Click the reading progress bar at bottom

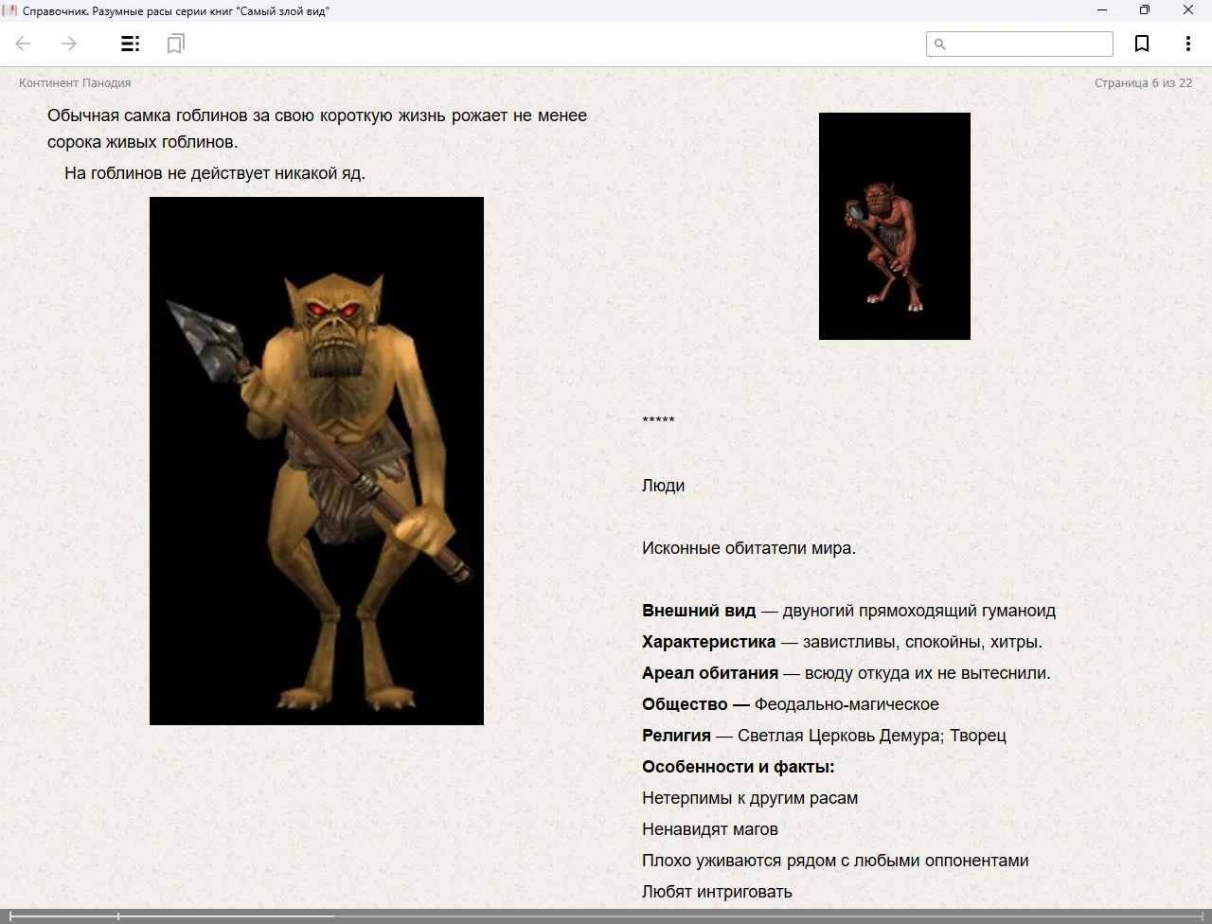coord(606,915)
